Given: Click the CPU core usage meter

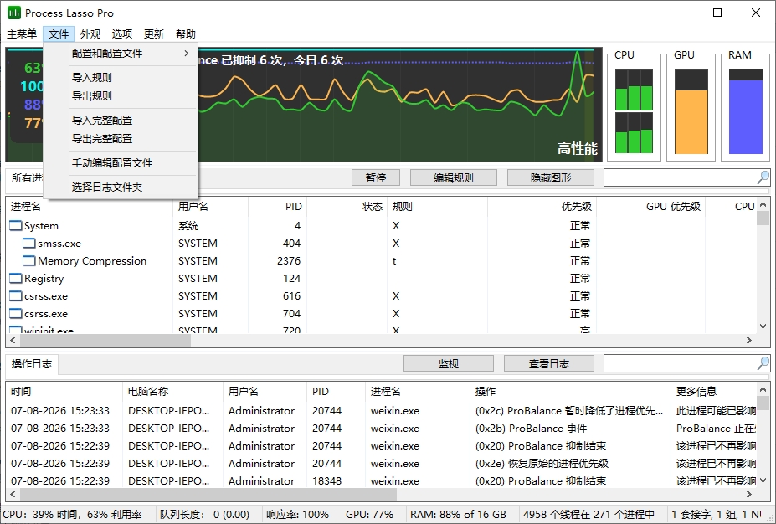Looking at the screenshot, I should [634, 111].
